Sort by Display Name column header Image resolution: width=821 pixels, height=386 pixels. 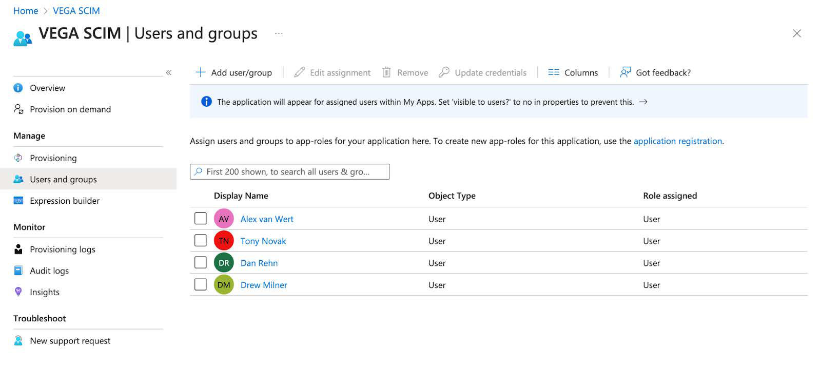point(241,196)
